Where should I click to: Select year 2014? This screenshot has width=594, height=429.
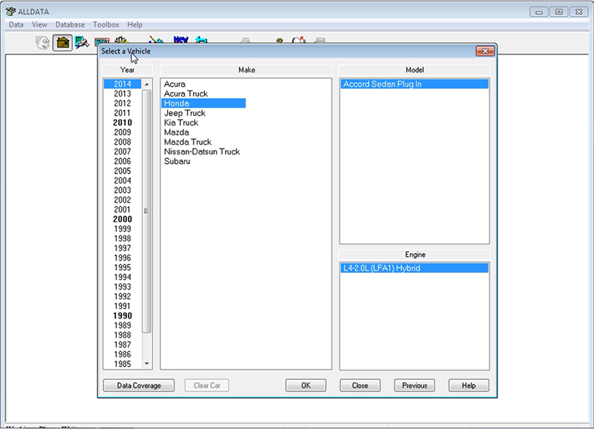coord(123,84)
